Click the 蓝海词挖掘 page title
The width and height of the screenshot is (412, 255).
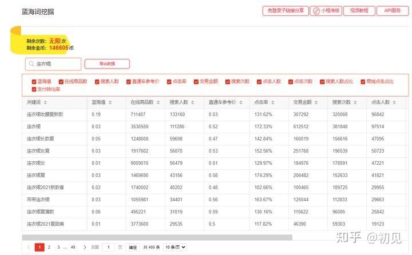38,12
